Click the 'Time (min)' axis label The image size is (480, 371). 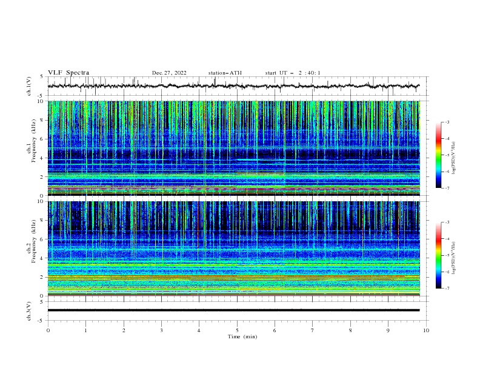tap(242, 336)
